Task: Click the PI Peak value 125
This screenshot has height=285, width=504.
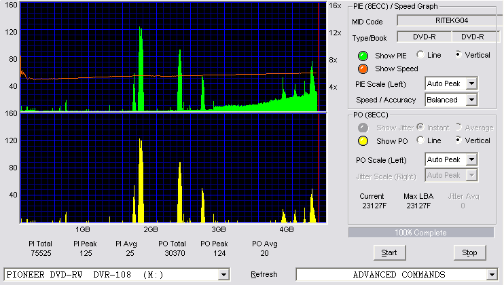Action: coord(86,254)
